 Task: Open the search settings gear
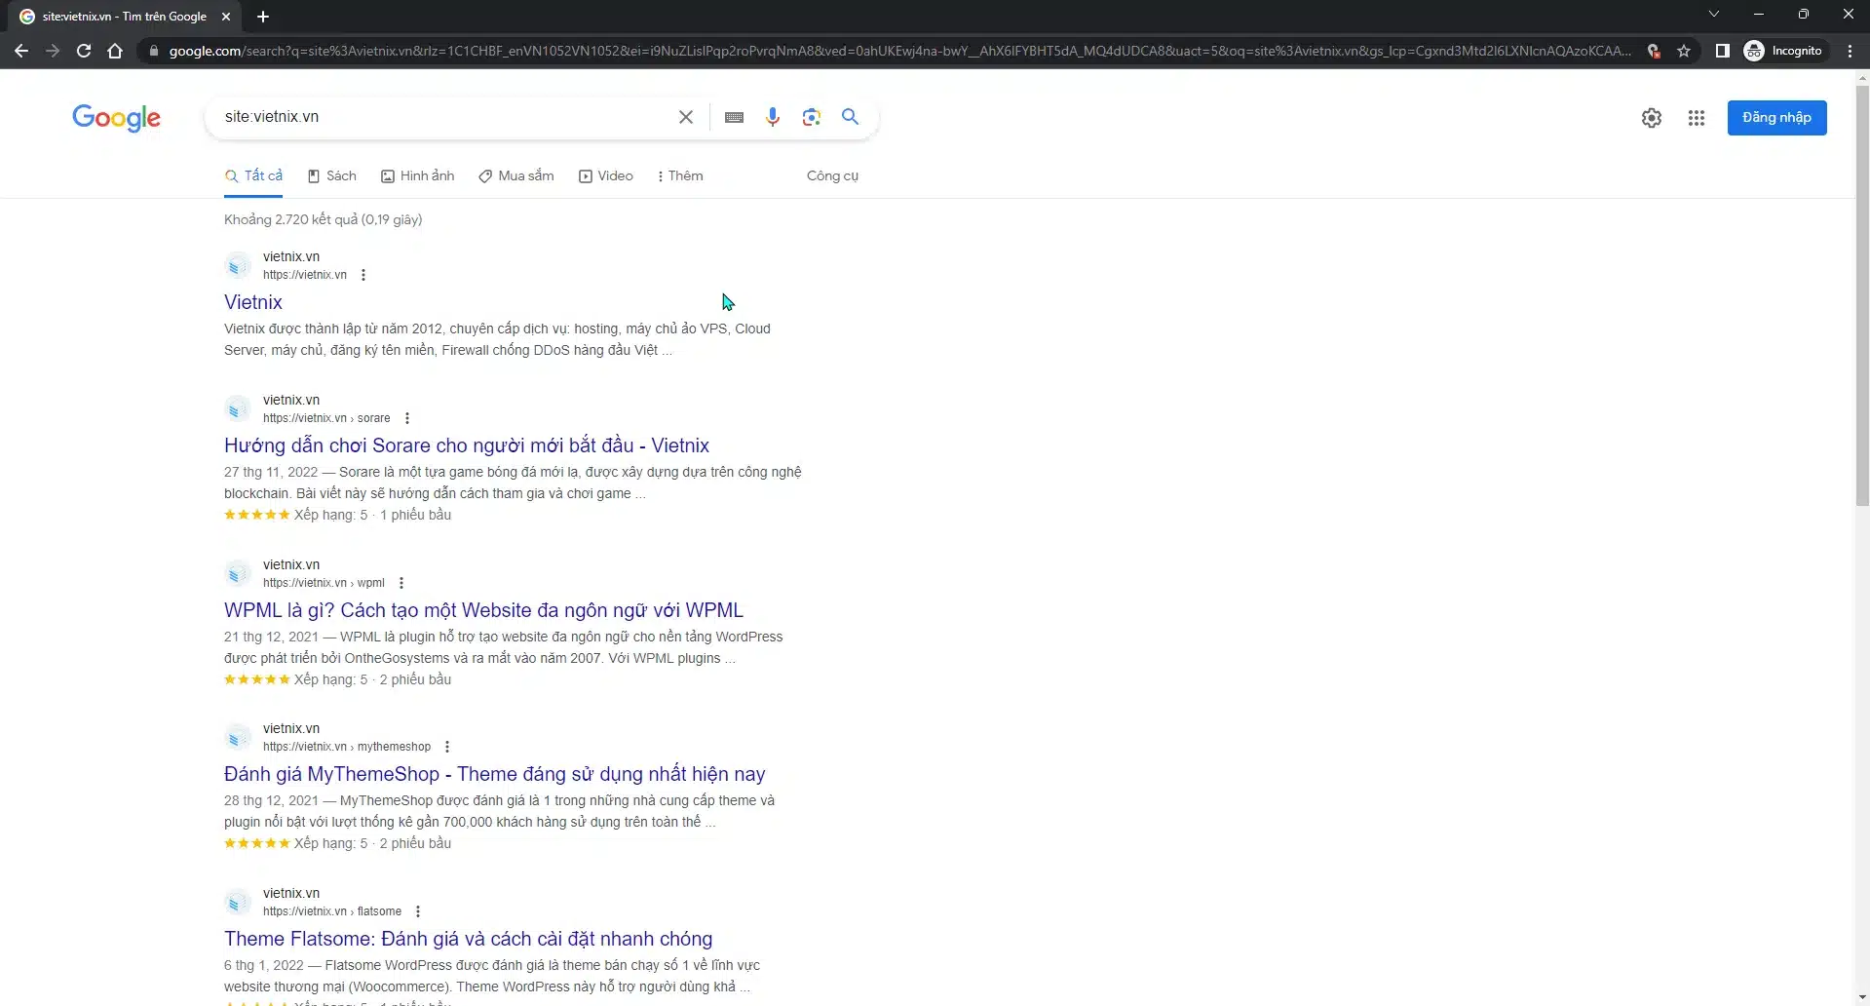click(1651, 118)
